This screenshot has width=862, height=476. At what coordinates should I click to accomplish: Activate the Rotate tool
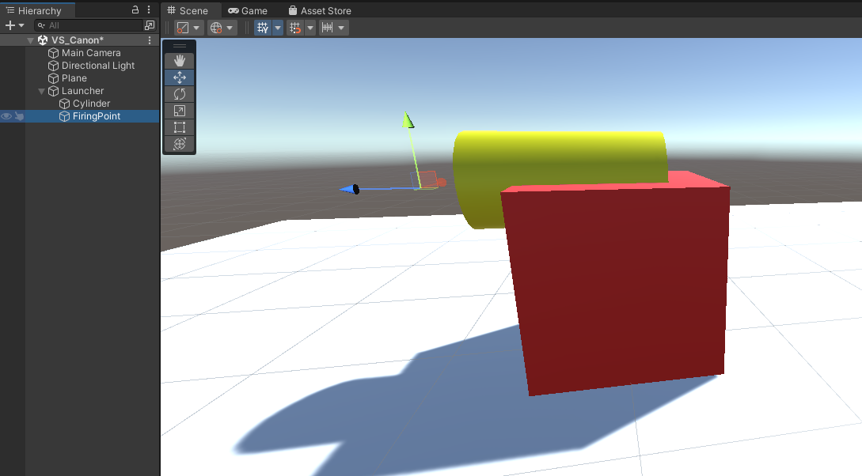(179, 93)
